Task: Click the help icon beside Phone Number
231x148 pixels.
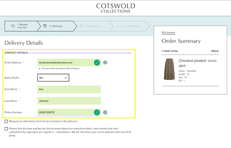Action: (x=105, y=112)
